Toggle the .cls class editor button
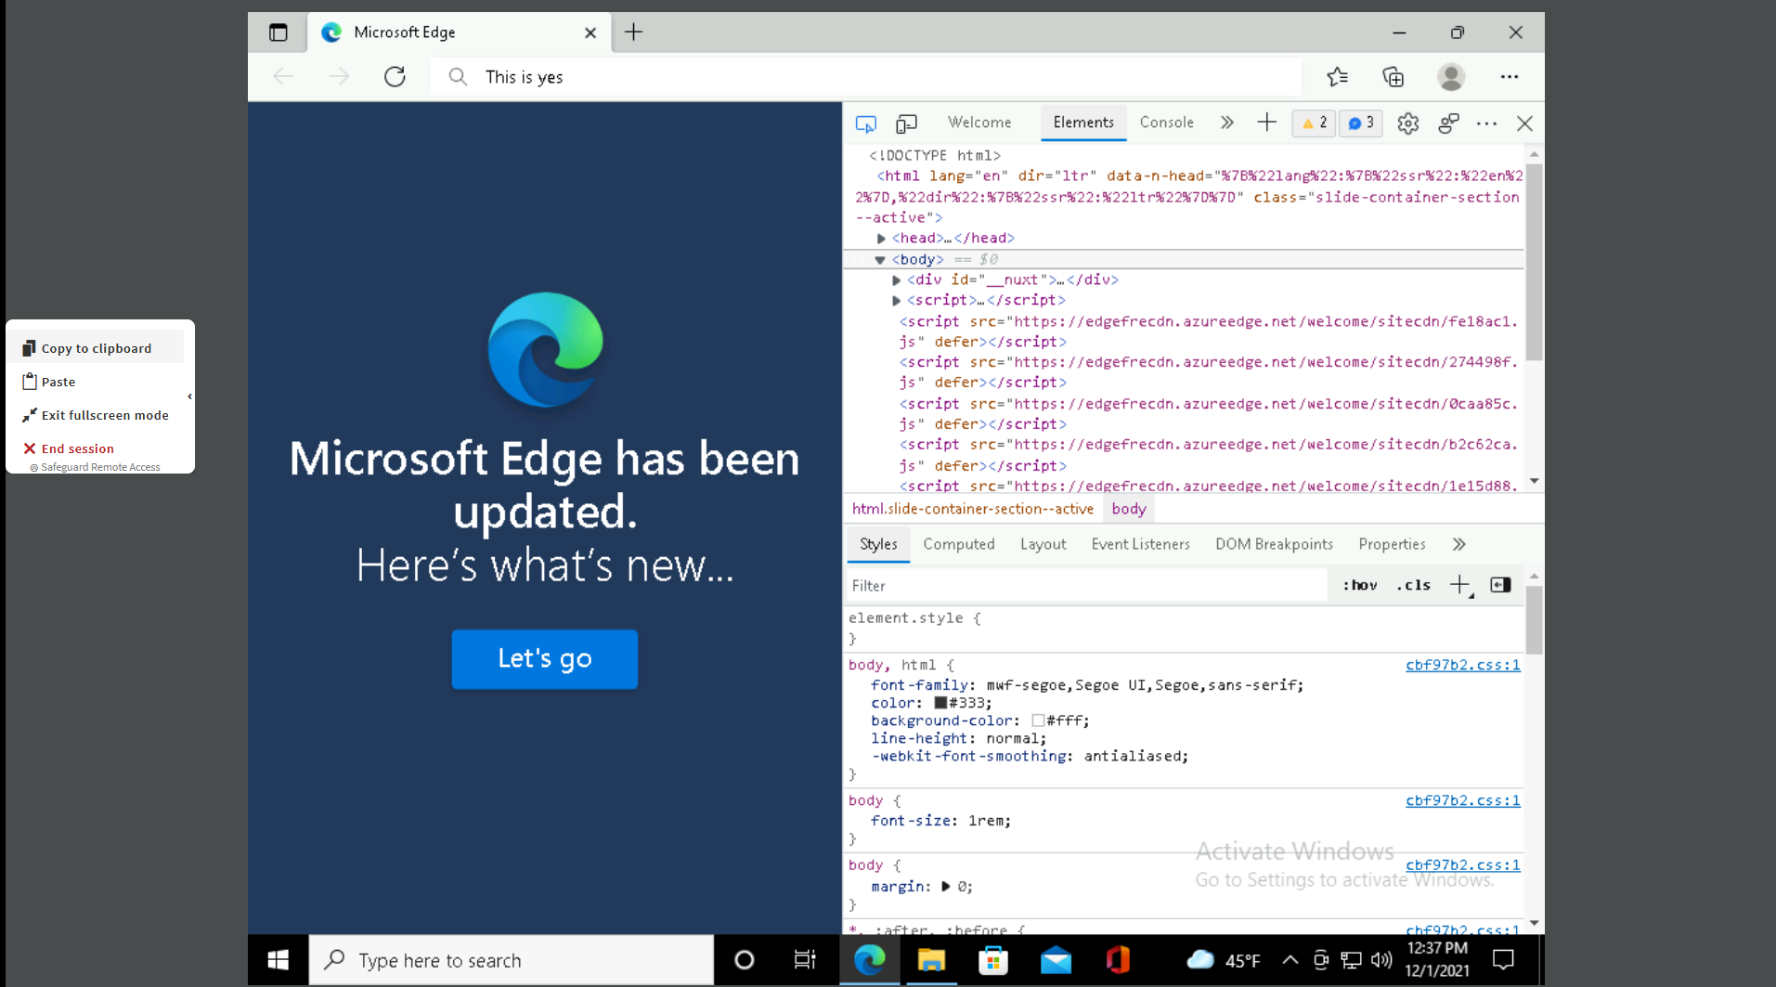This screenshot has height=987, width=1776. (1413, 585)
